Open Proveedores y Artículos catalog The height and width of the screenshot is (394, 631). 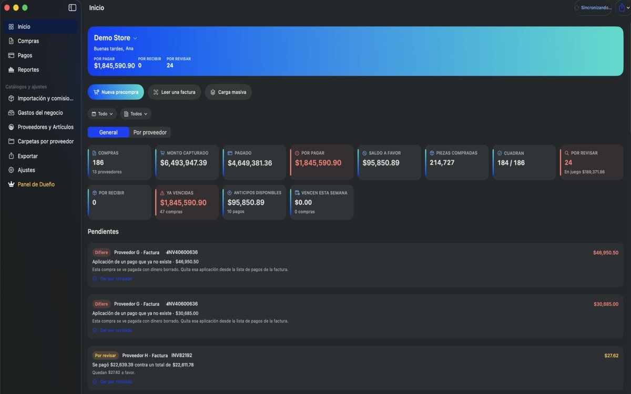coord(40,127)
